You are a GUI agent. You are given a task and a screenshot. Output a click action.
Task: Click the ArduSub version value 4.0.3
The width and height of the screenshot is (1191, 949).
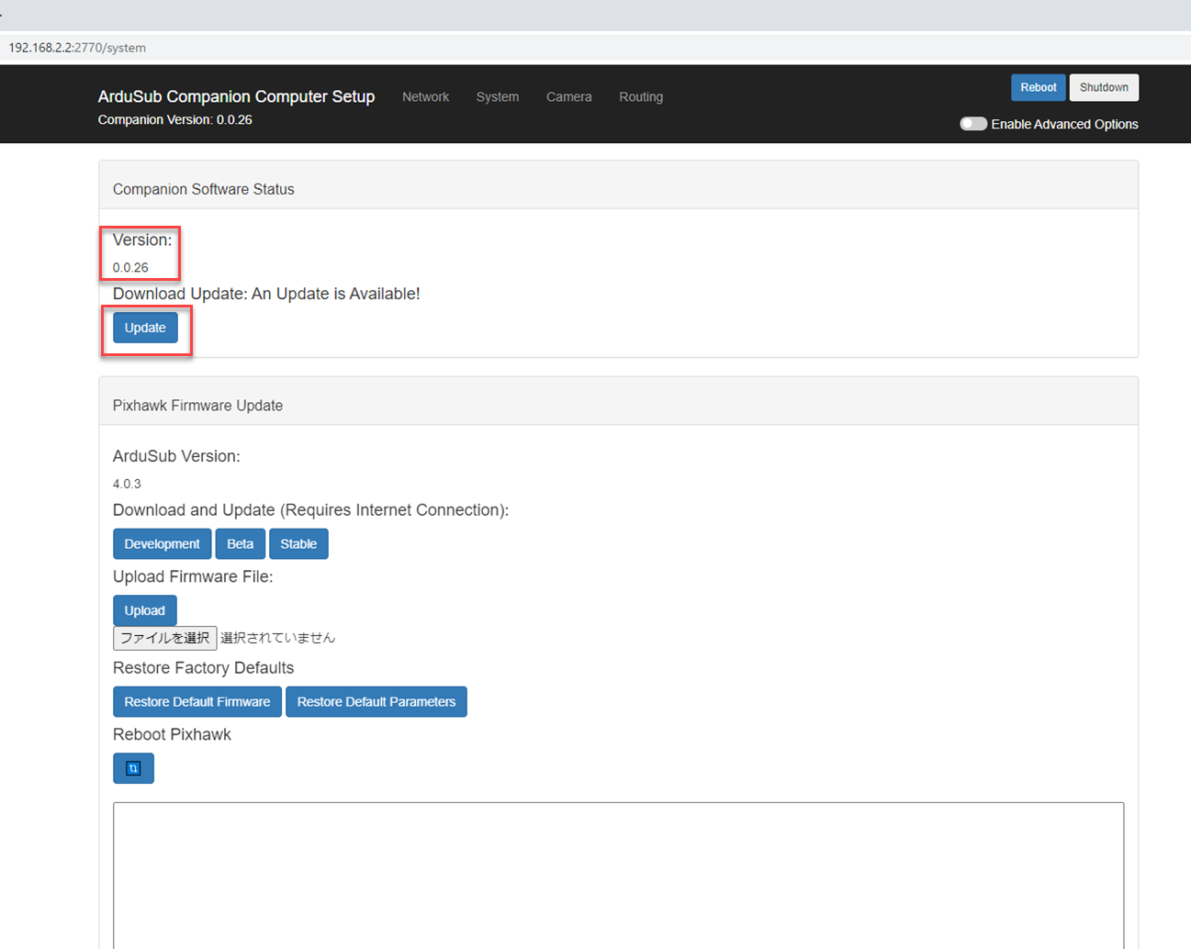tap(127, 484)
